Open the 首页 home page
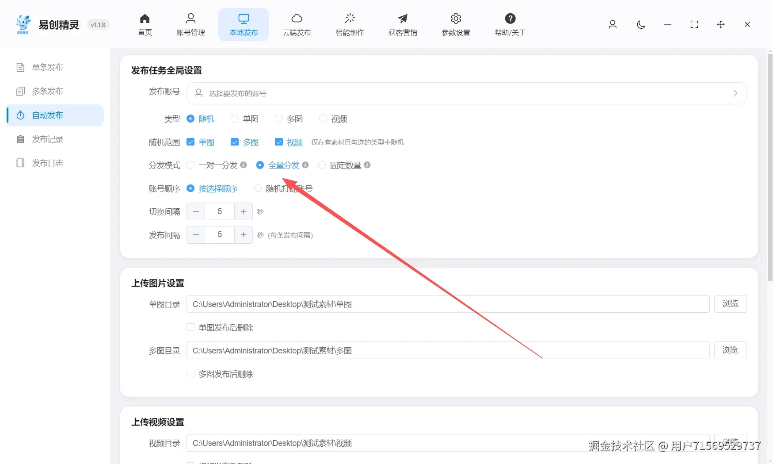 point(144,24)
